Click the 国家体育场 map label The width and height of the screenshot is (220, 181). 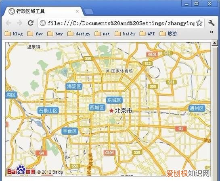(122, 71)
